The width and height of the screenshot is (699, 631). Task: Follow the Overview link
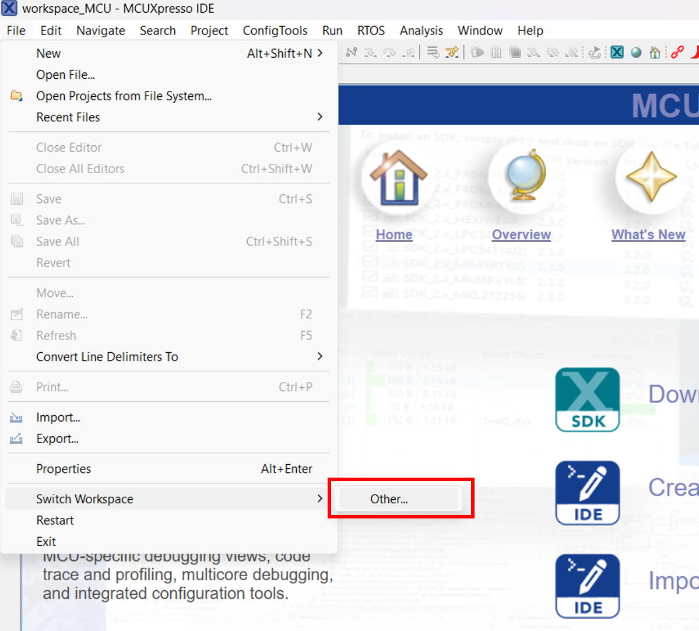521,234
